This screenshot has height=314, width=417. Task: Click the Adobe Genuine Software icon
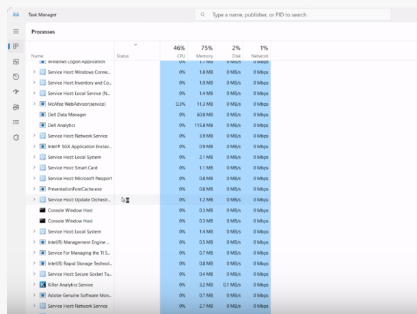pos(42,295)
